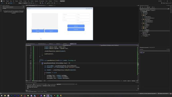Select the top-left text box on the form
This screenshot has width=172, height=97.
point(69,14)
